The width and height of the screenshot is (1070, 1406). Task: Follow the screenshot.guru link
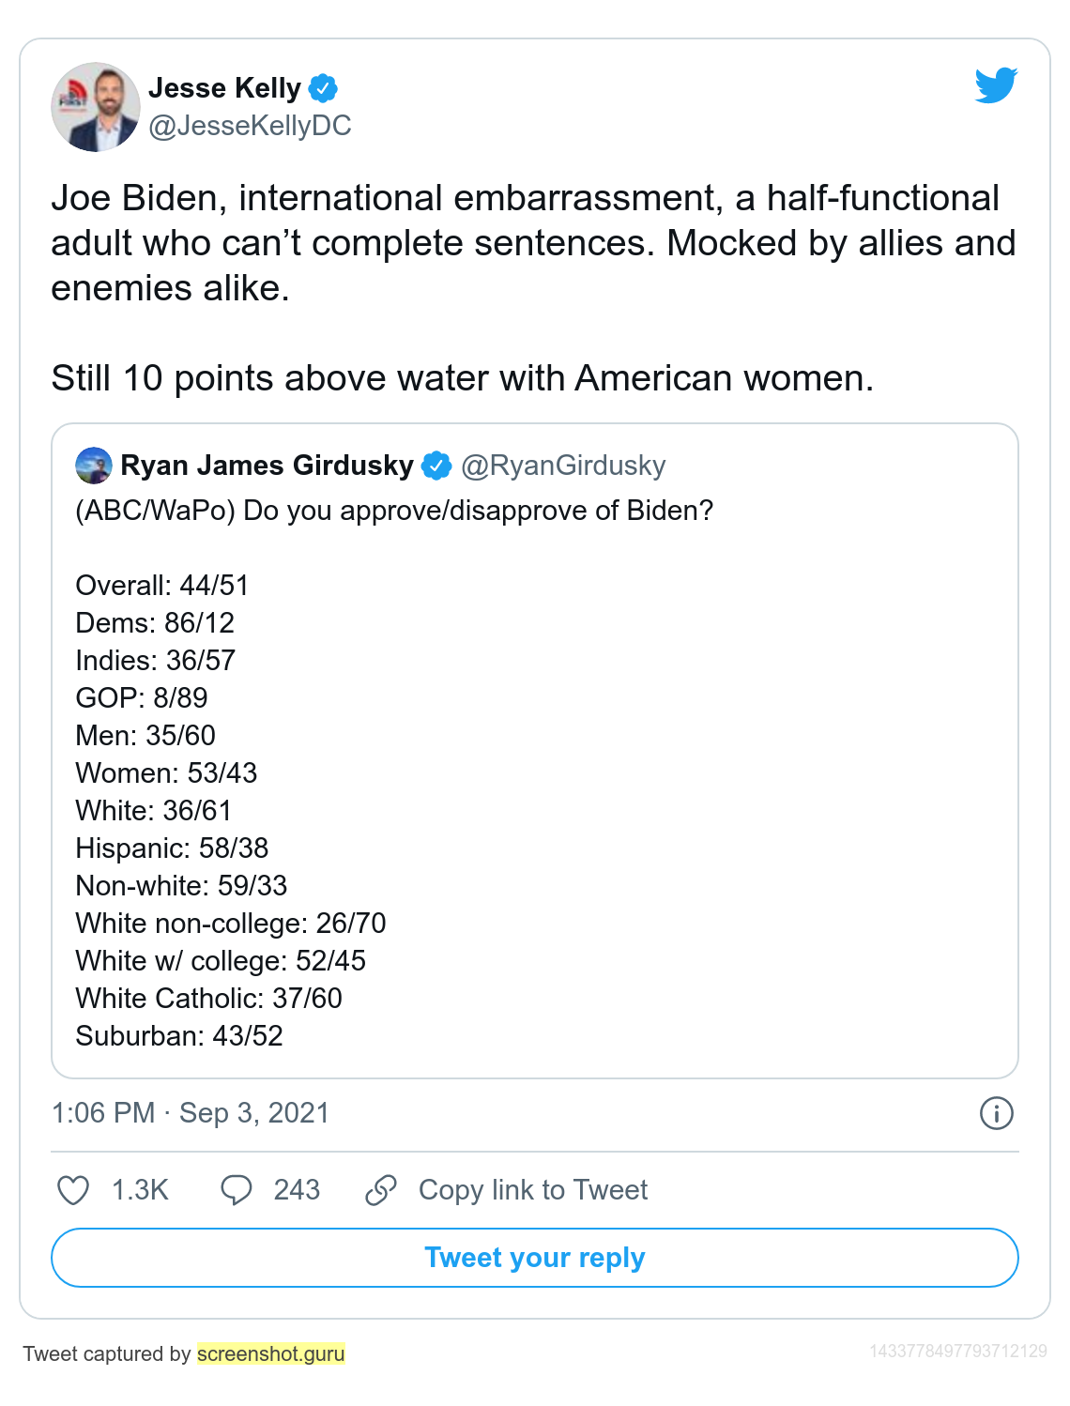pyautogui.click(x=271, y=1353)
